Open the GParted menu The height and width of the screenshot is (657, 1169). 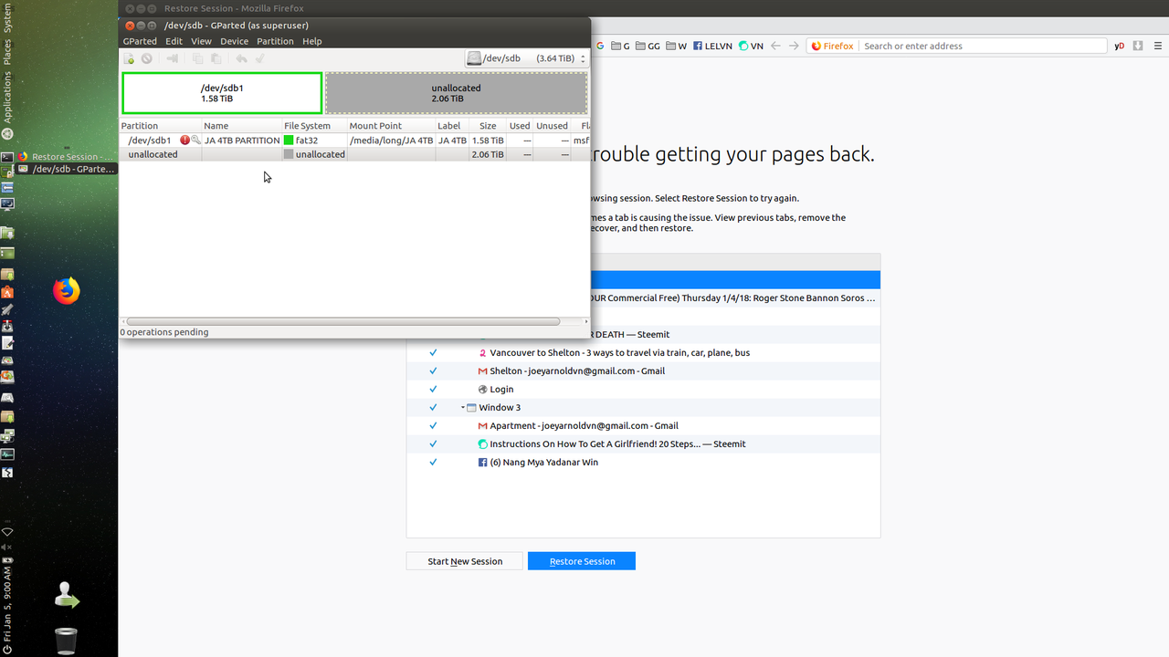[140, 41]
